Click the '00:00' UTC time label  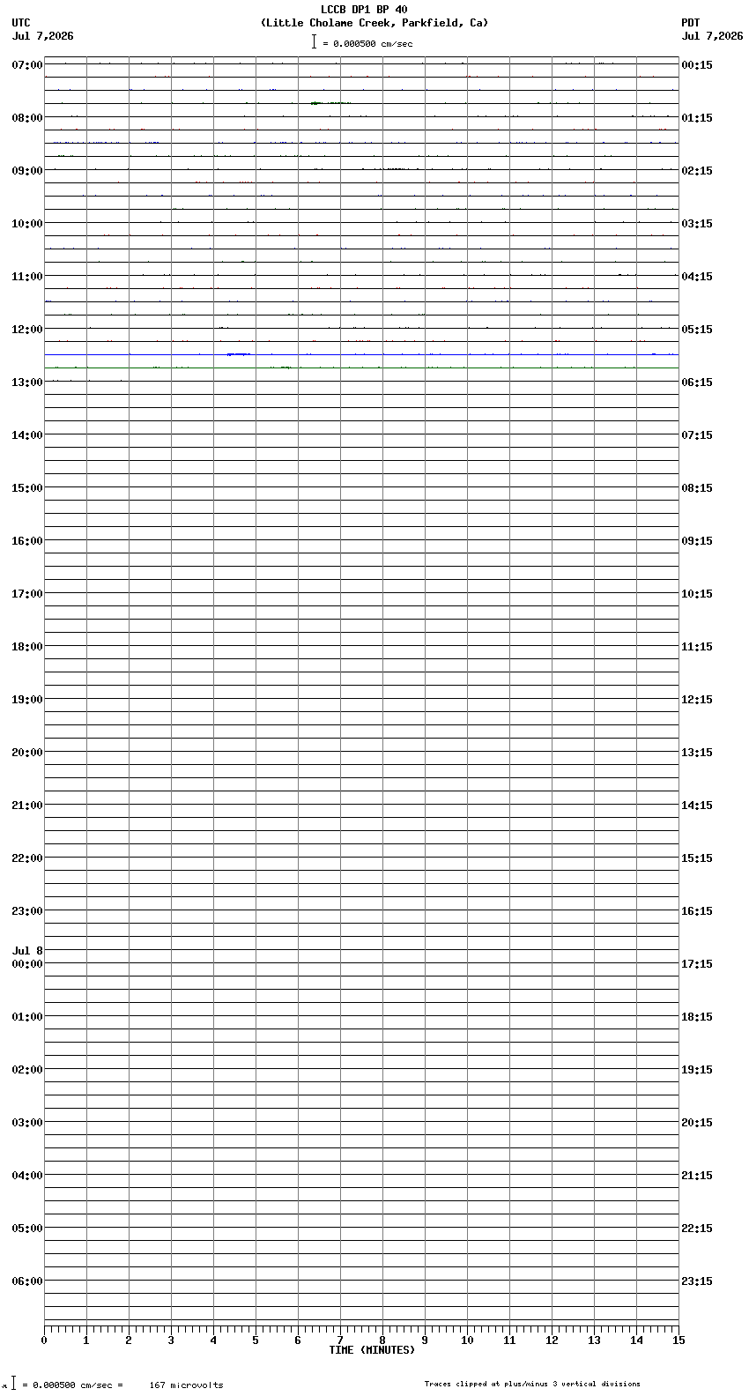pyautogui.click(x=27, y=964)
